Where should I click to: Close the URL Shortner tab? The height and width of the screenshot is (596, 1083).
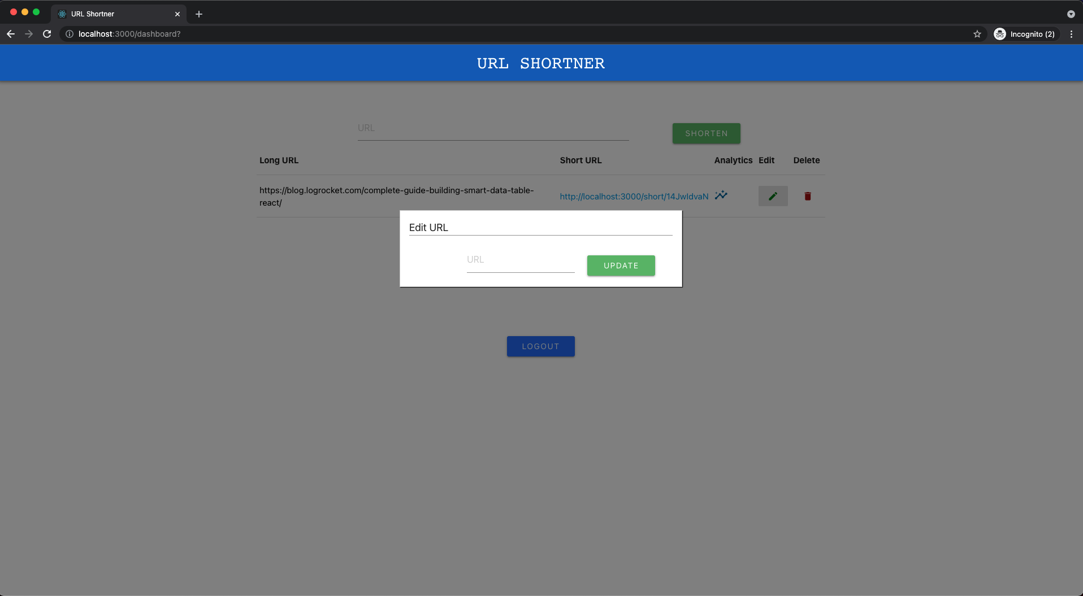tap(177, 14)
